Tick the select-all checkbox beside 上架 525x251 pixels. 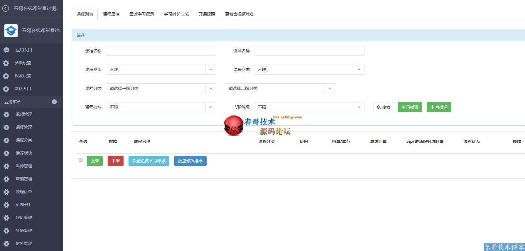coord(81,160)
